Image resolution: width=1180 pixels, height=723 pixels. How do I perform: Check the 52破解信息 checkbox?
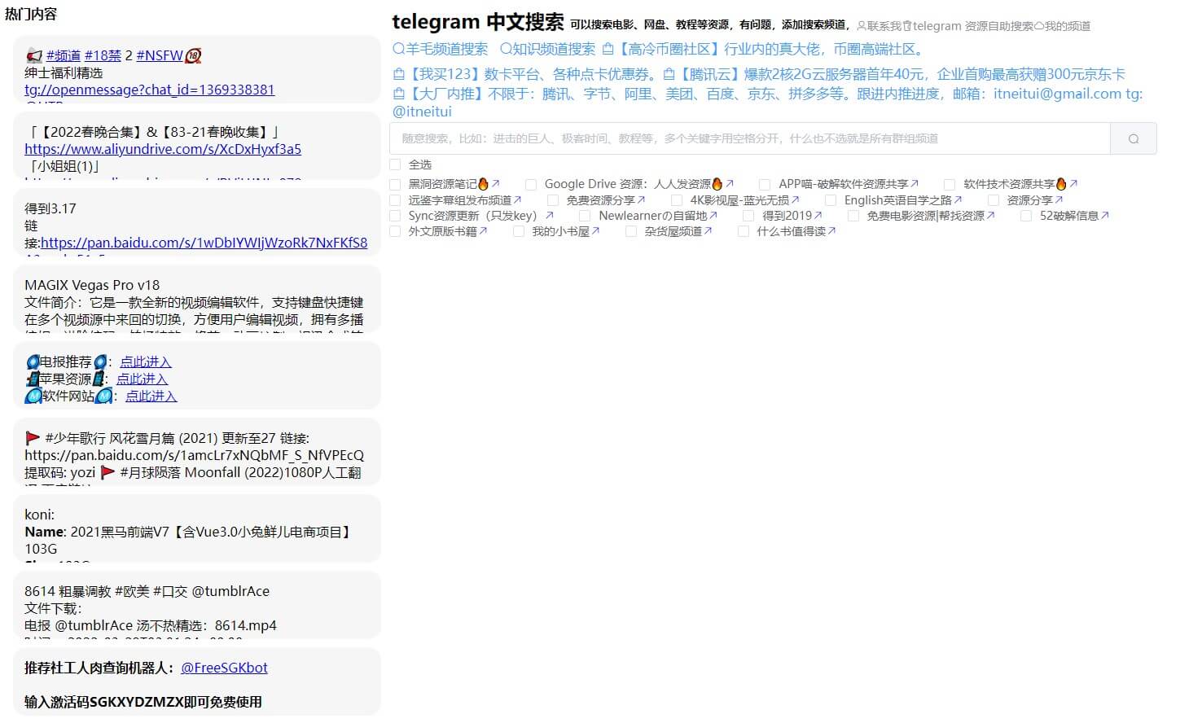1026,216
